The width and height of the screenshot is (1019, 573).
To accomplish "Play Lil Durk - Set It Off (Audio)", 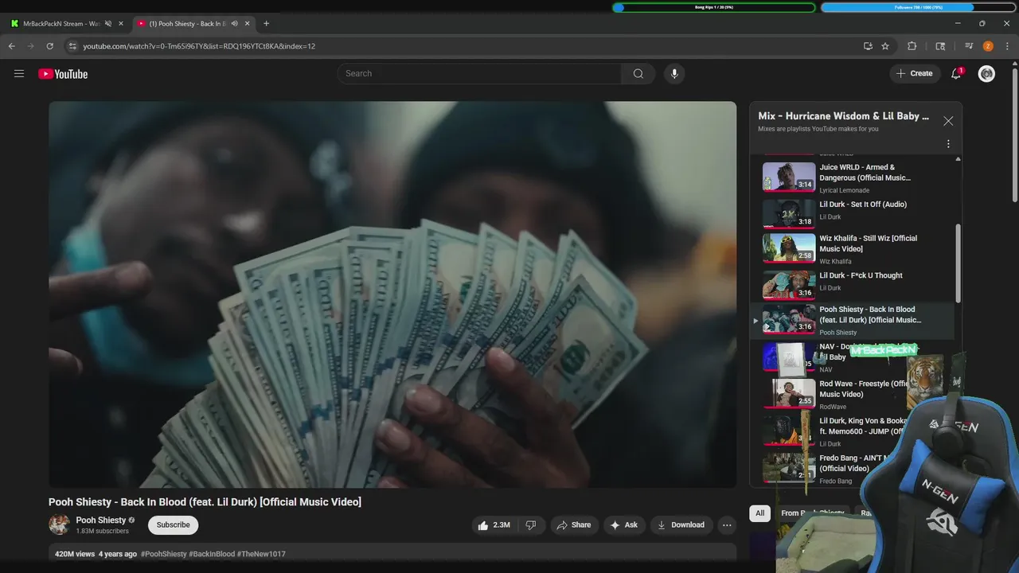I will [x=857, y=213].
